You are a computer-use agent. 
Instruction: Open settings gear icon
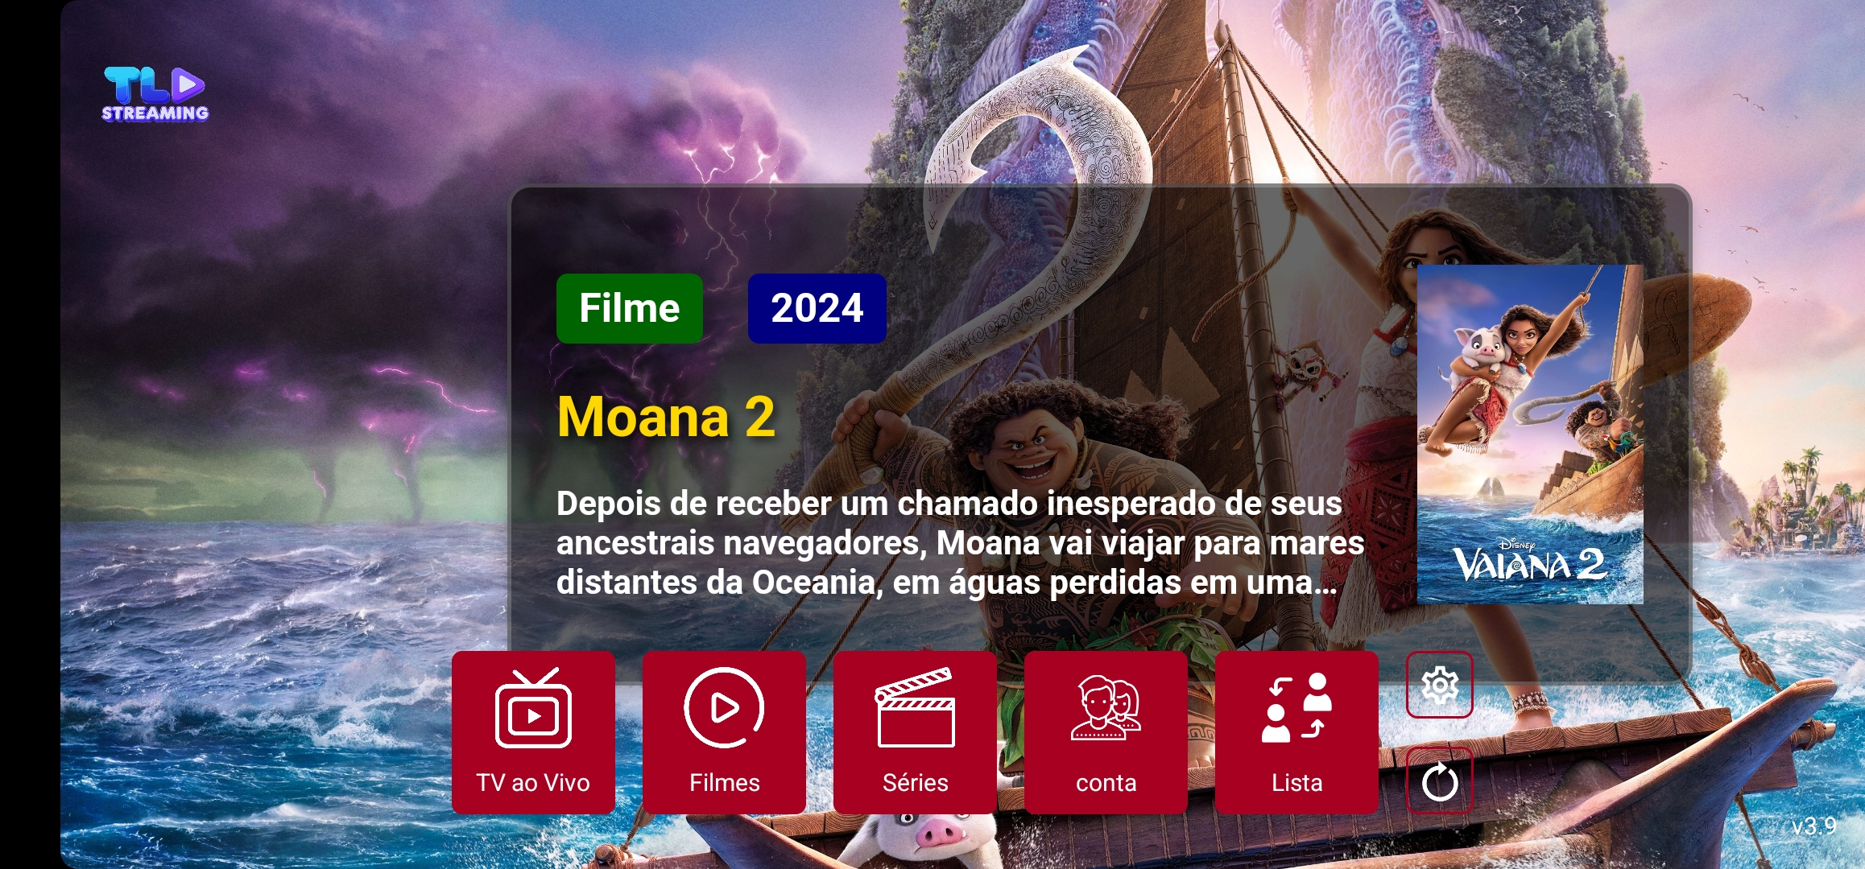pos(1440,685)
